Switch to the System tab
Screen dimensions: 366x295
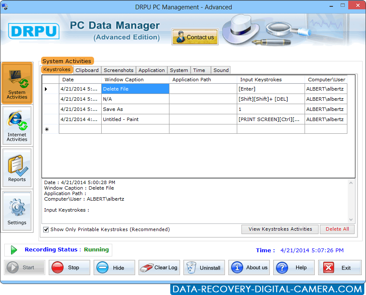(179, 70)
